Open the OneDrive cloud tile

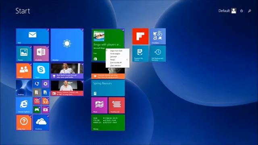click(x=41, y=122)
